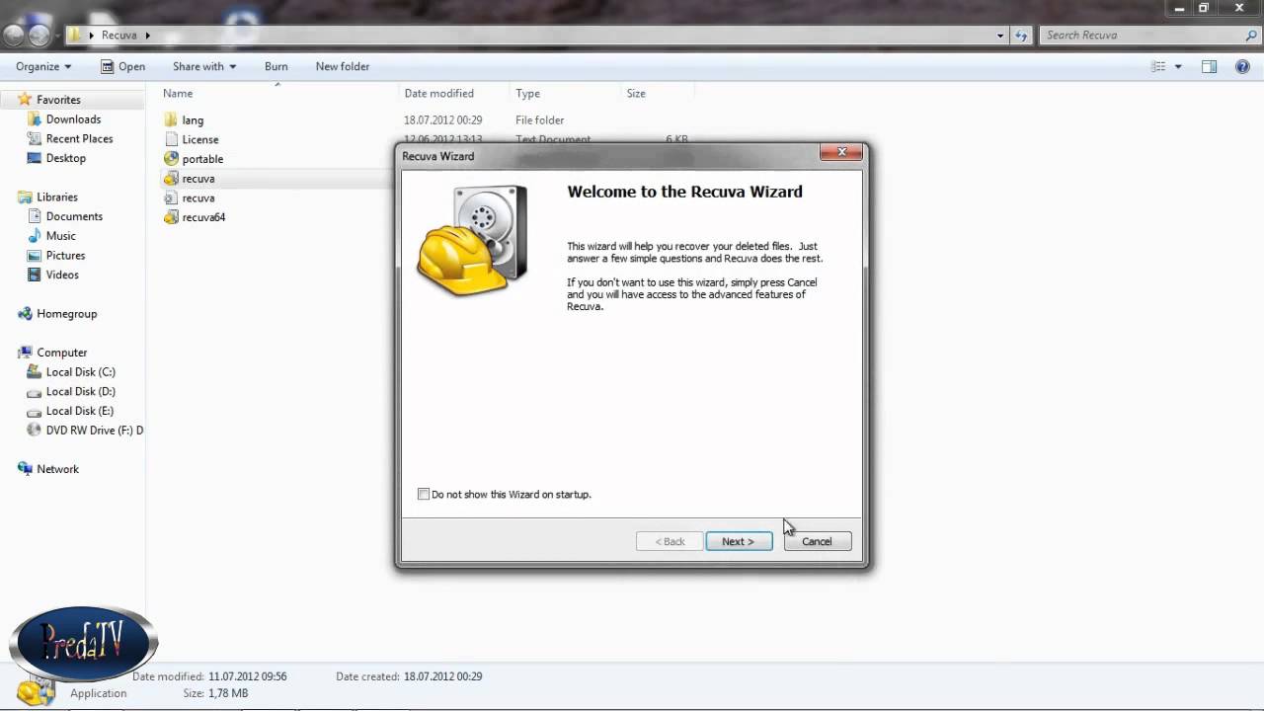Open Pictures library

[65, 255]
